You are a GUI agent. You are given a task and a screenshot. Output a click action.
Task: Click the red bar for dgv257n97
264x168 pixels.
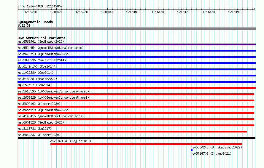coord(136,88)
